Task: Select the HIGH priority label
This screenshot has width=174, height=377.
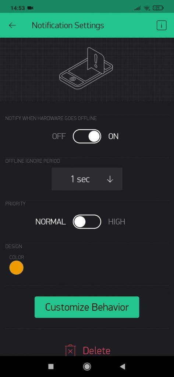Action: tap(117, 222)
